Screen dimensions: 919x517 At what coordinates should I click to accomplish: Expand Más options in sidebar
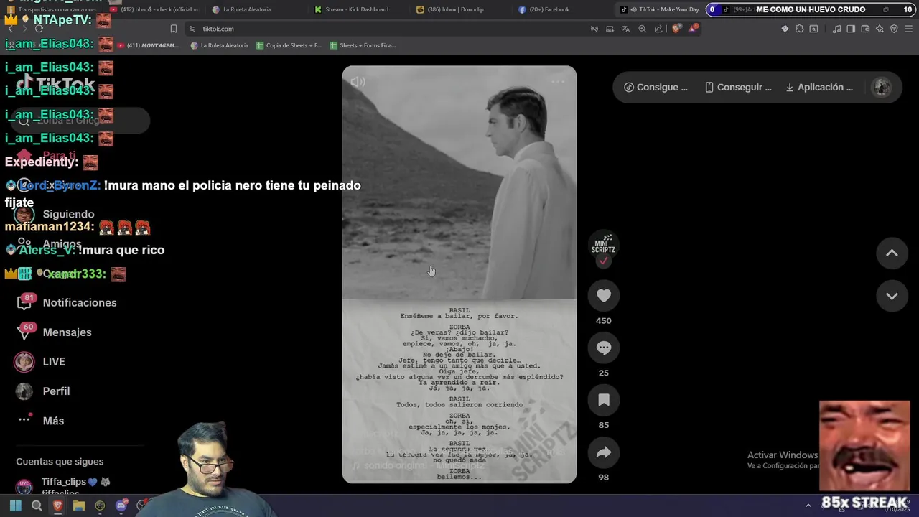[41, 421]
